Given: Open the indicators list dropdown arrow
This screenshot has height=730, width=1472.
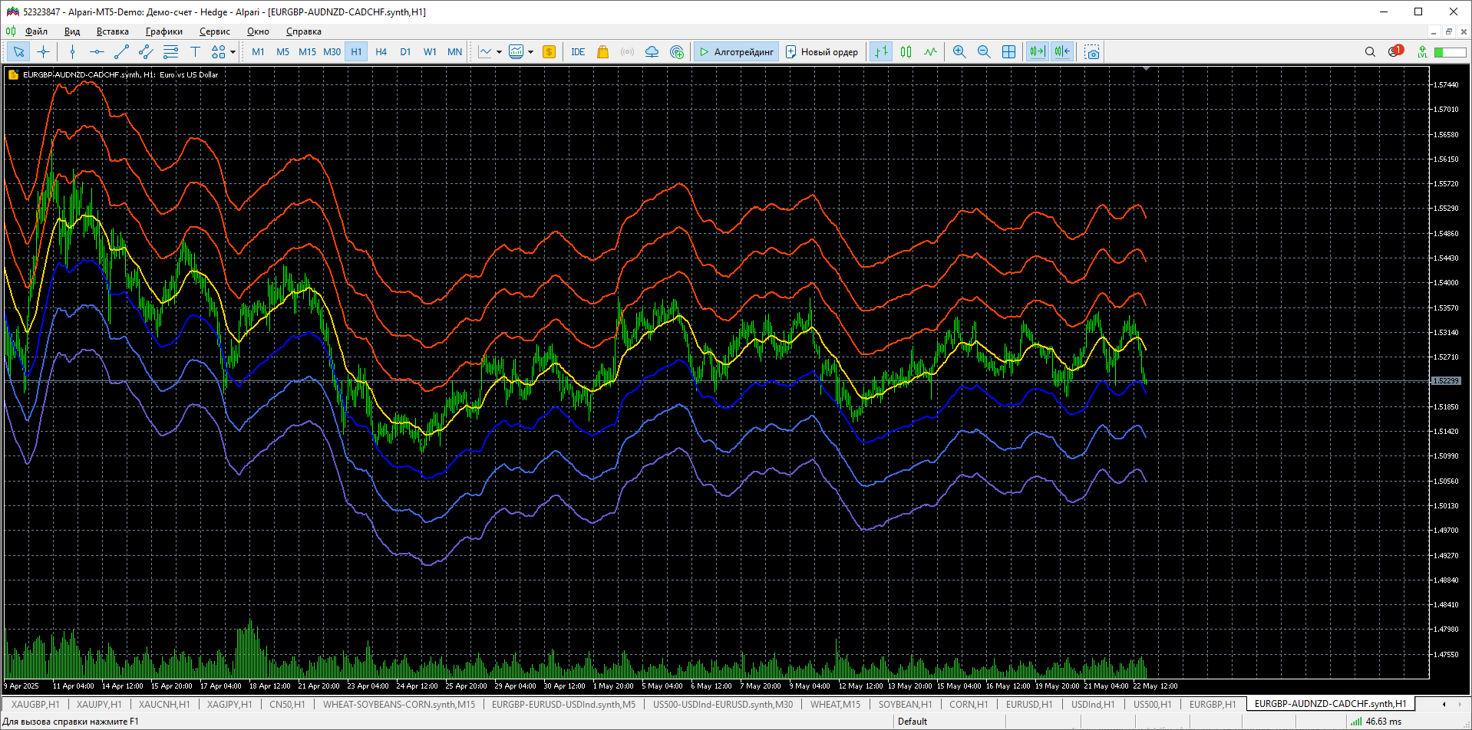Looking at the screenshot, I should click(499, 52).
